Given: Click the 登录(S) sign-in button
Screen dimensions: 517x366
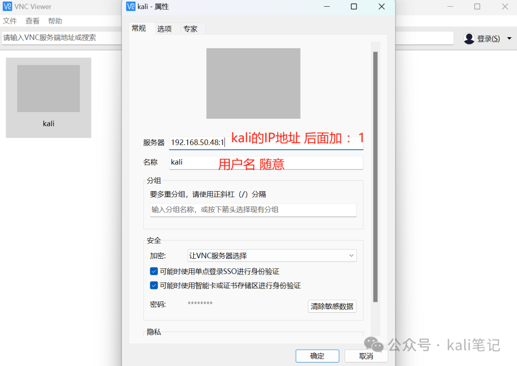Looking at the screenshot, I should [x=488, y=39].
